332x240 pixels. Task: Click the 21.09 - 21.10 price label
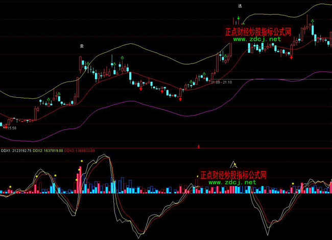[221, 82]
